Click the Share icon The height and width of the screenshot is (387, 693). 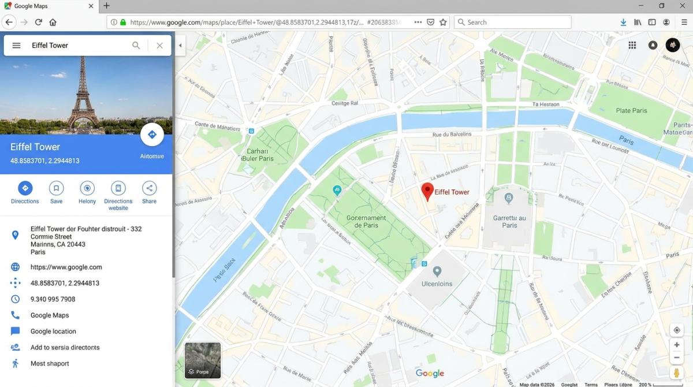click(x=149, y=188)
